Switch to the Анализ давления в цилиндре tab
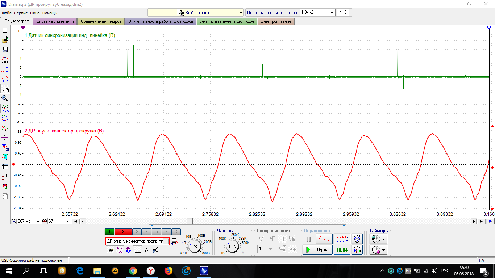The image size is (495, 278). [x=227, y=21]
